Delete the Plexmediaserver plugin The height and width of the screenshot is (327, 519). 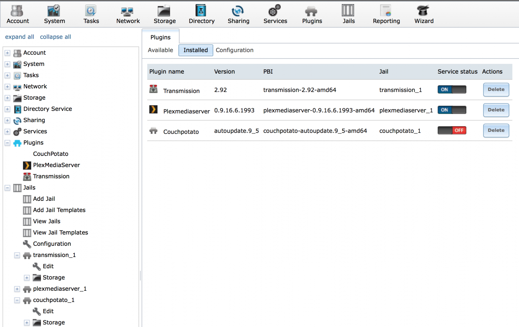(496, 110)
